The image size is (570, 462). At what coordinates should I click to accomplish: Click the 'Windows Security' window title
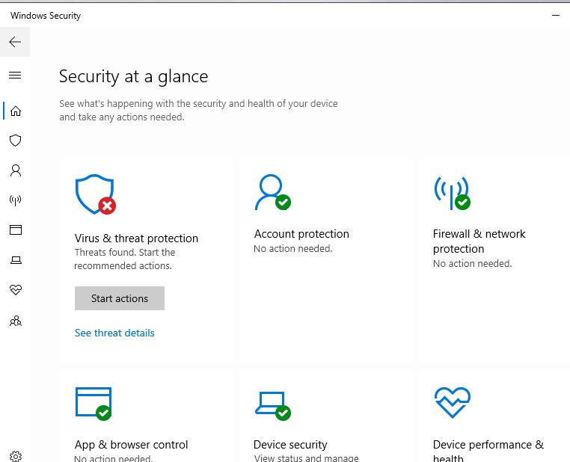(46, 16)
